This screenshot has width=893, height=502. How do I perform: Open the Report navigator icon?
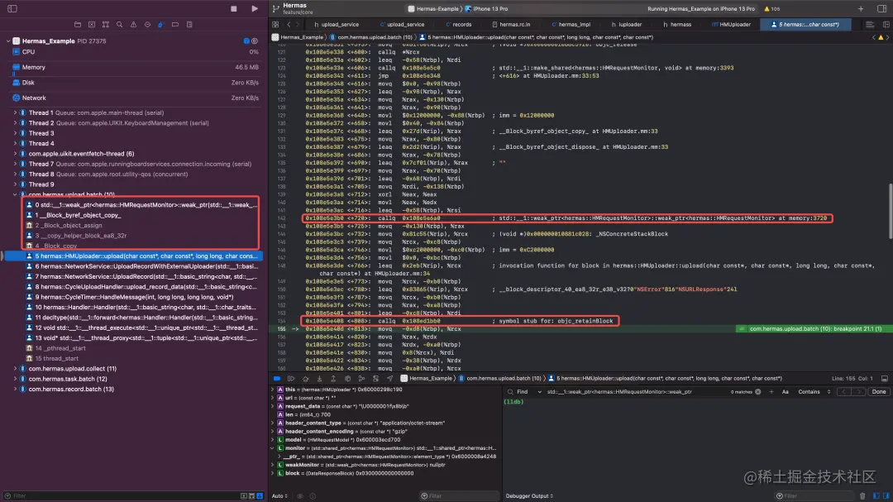click(x=189, y=25)
